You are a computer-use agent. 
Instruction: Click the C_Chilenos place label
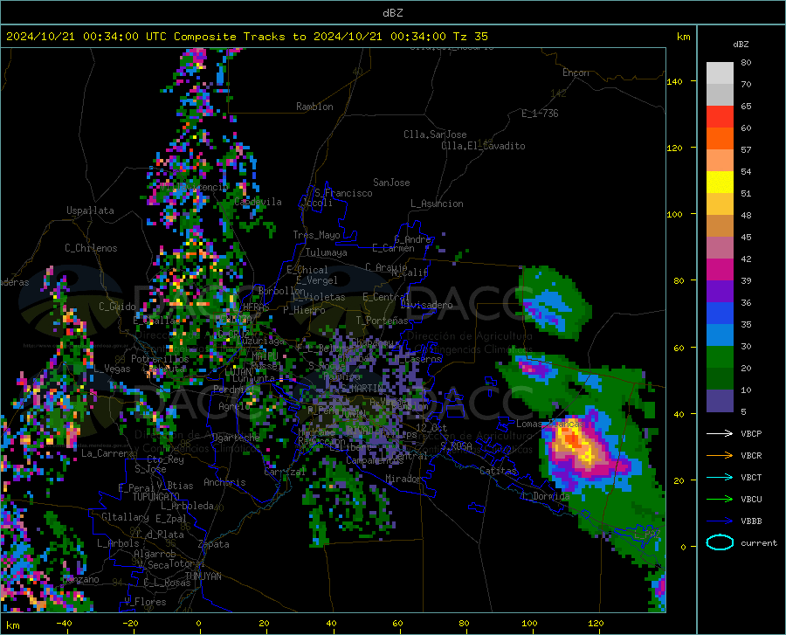[x=91, y=248]
